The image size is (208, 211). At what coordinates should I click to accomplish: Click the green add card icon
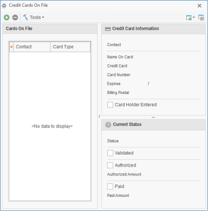click(7, 17)
